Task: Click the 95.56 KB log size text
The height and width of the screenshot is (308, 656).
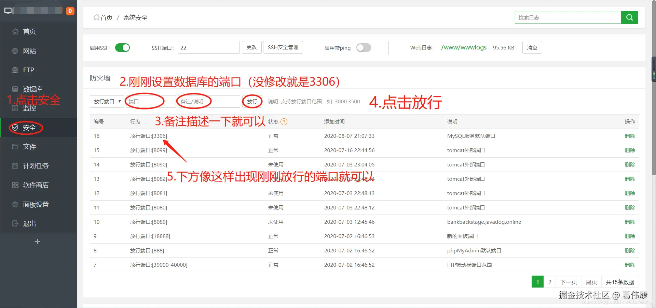Action: 503,47
